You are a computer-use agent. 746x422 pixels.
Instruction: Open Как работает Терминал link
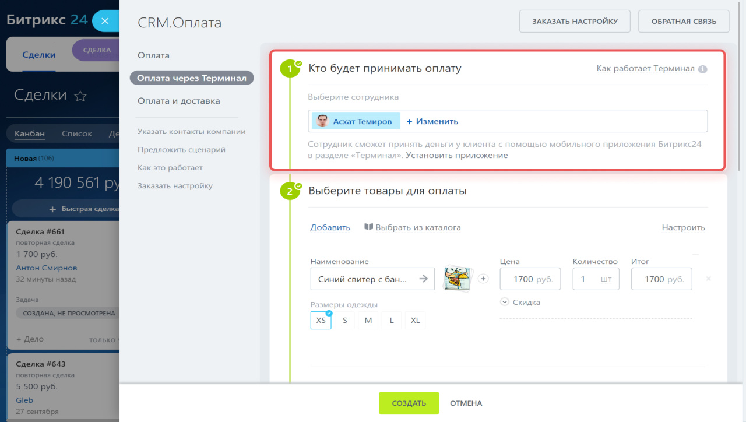pos(645,69)
